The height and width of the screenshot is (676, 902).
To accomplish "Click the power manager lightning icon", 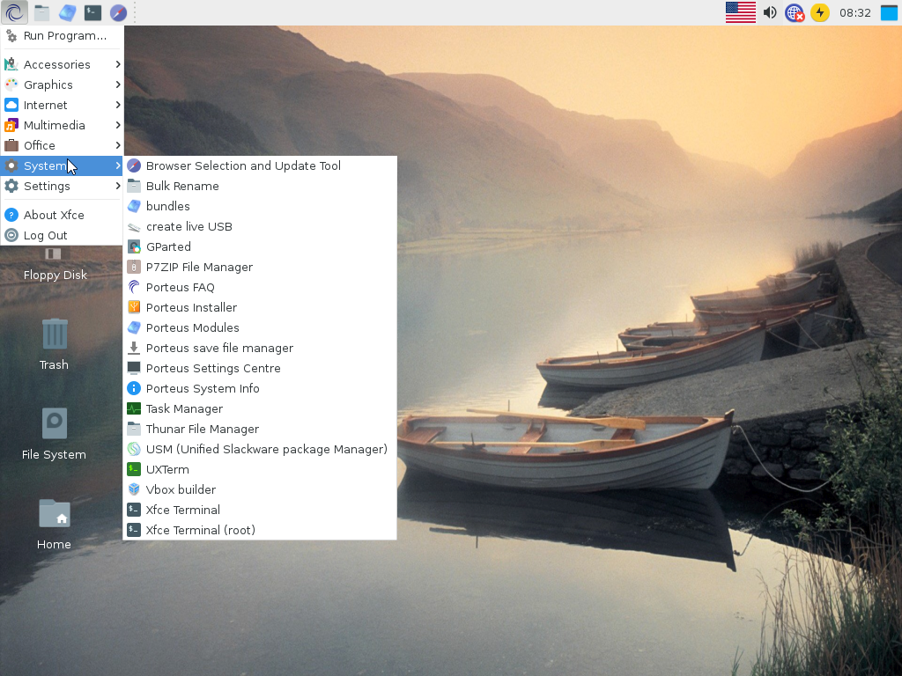I will pos(820,12).
